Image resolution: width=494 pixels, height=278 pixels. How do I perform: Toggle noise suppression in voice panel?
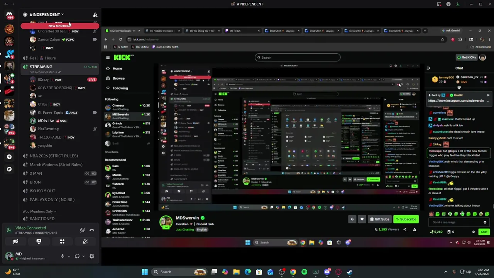82,230
